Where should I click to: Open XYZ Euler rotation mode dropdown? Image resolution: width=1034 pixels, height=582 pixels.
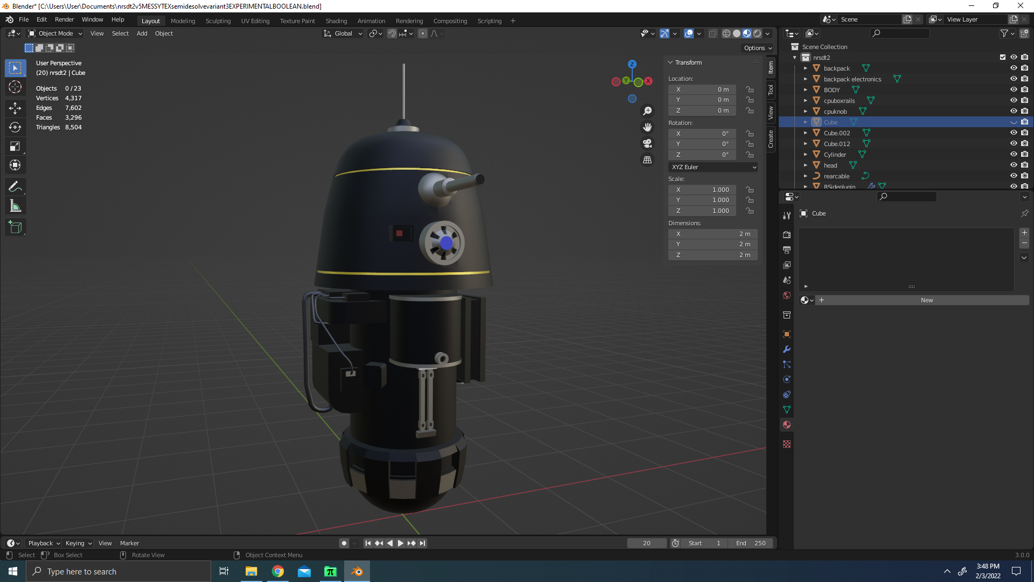click(x=713, y=167)
